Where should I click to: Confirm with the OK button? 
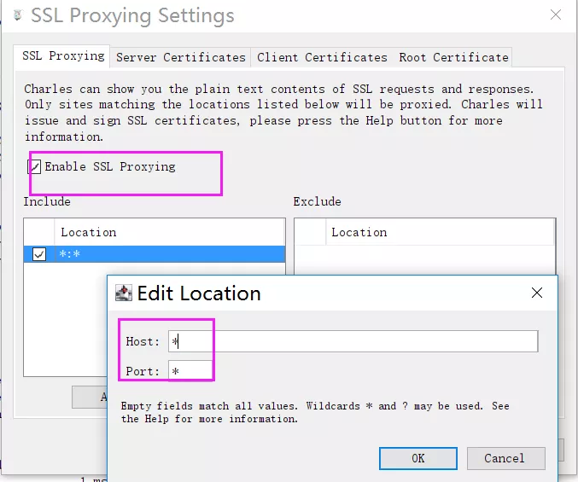[x=418, y=458]
